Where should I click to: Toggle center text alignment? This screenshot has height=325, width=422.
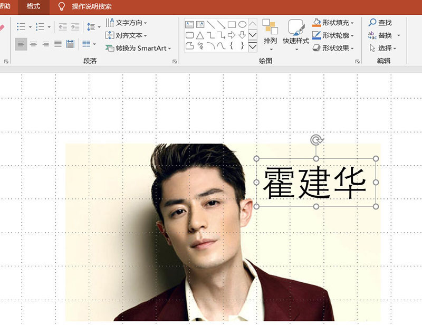pyautogui.click(x=33, y=44)
